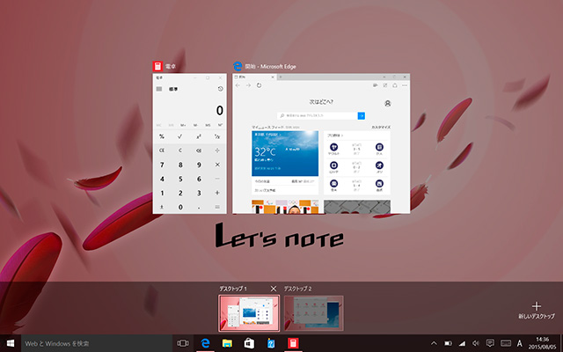The width and height of the screenshot is (563, 352).
Task: Click the plus key in Calculator
Action: [217, 193]
